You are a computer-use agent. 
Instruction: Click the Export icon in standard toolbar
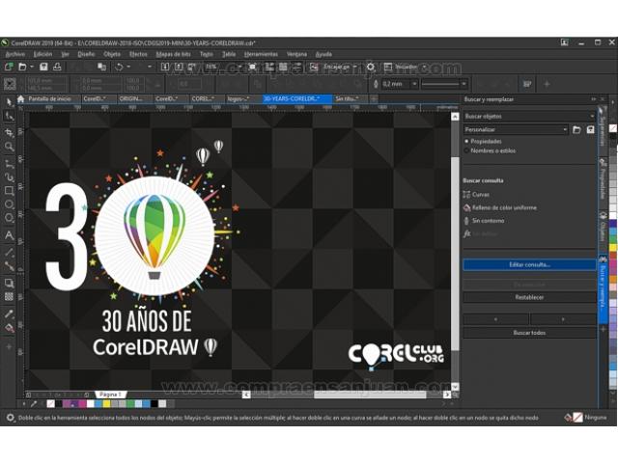pyautogui.click(x=179, y=67)
